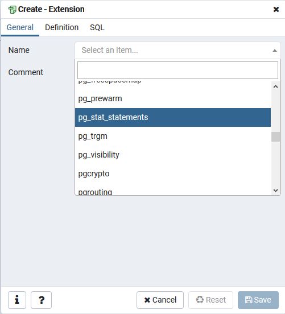Click the extension icon in the title bar
285x314 pixels.
click(x=12, y=10)
